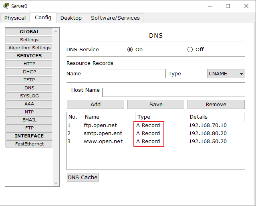
Task: Open Algorithm Settings
Action: pyautogui.click(x=29, y=48)
